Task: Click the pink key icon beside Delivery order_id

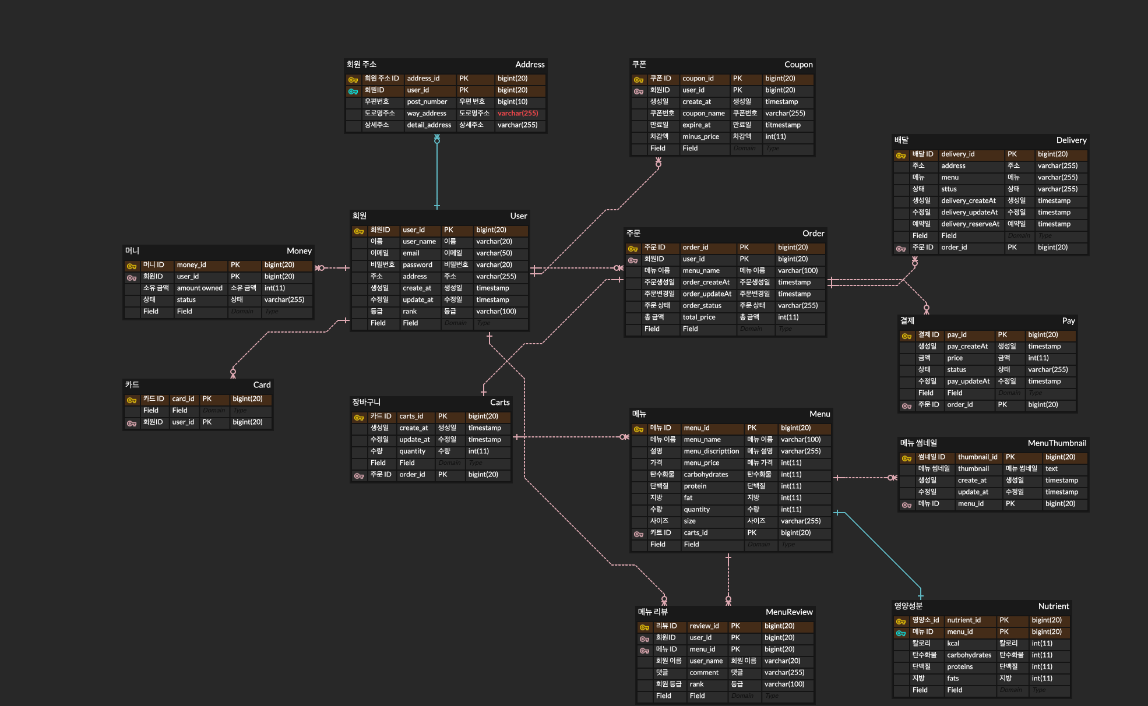Action: [901, 248]
